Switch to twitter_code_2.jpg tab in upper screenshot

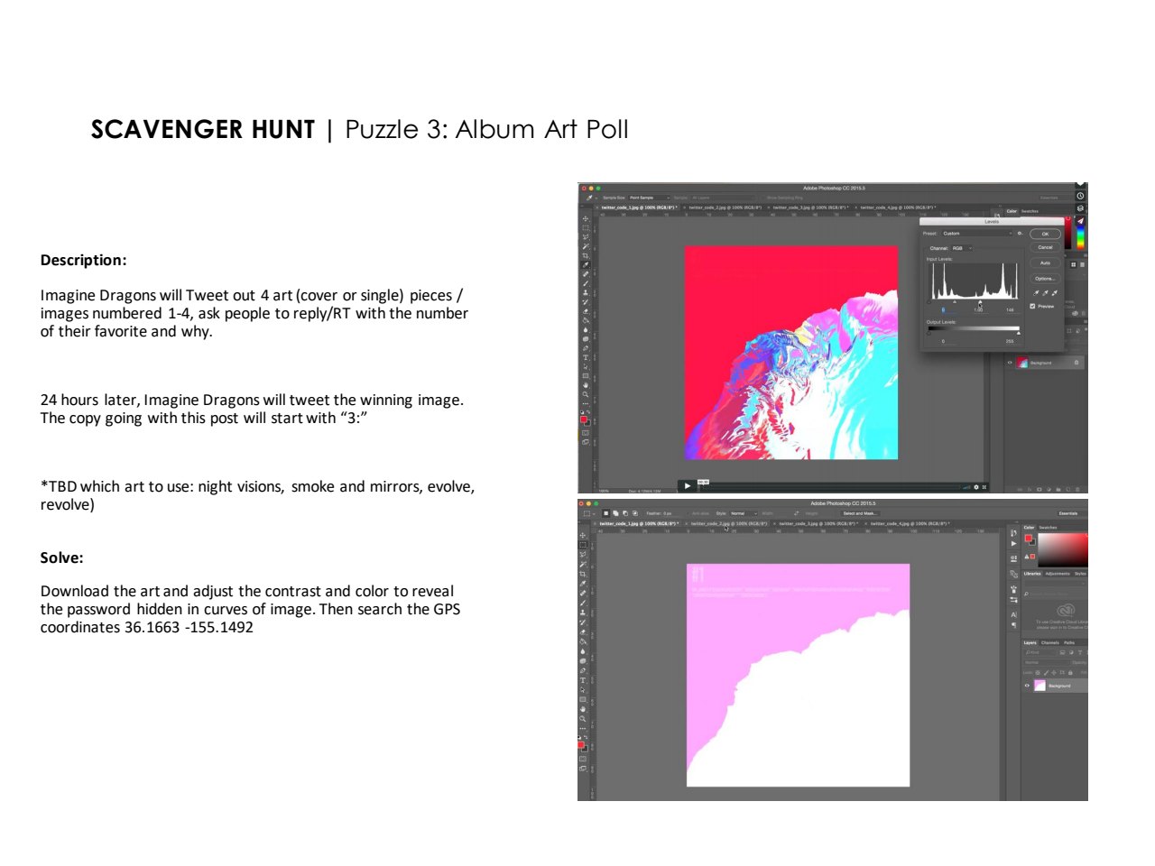pyautogui.click(x=726, y=207)
